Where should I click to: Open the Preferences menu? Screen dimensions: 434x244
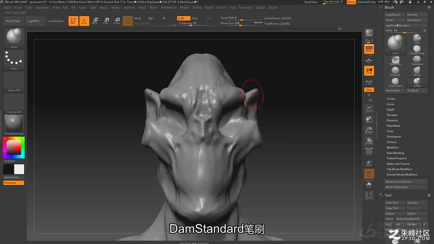169,7
